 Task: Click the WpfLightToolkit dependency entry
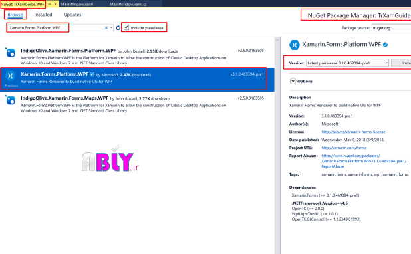tap(315, 214)
